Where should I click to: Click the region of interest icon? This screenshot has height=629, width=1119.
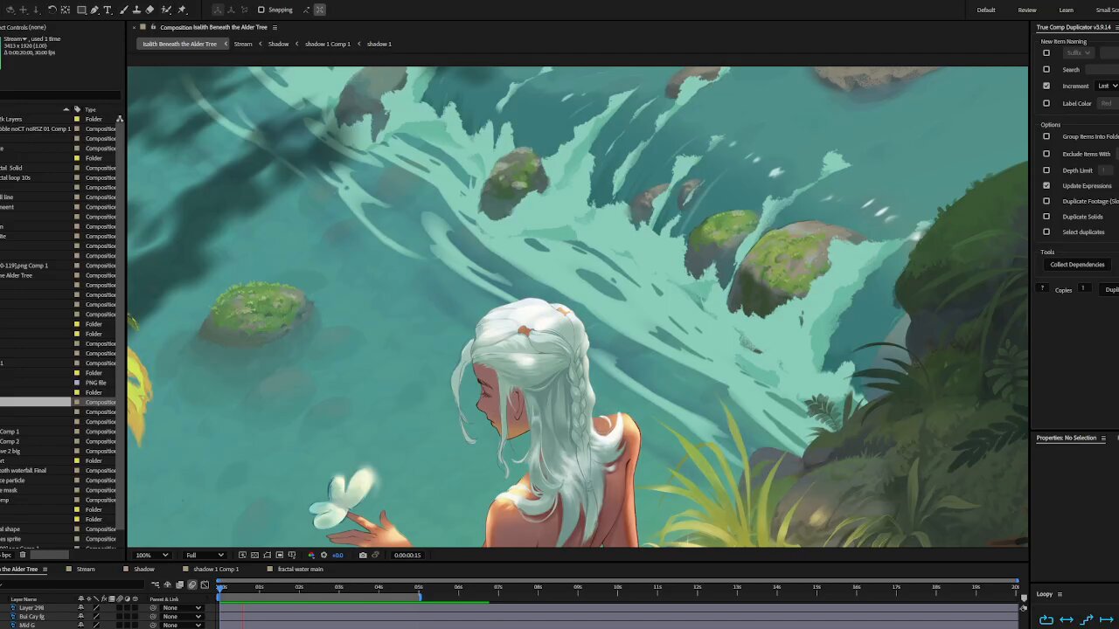point(280,555)
